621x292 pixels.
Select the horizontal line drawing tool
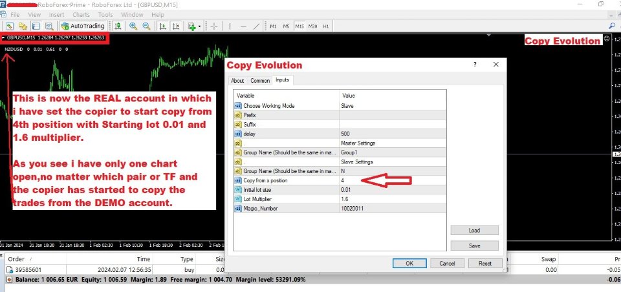(243, 26)
